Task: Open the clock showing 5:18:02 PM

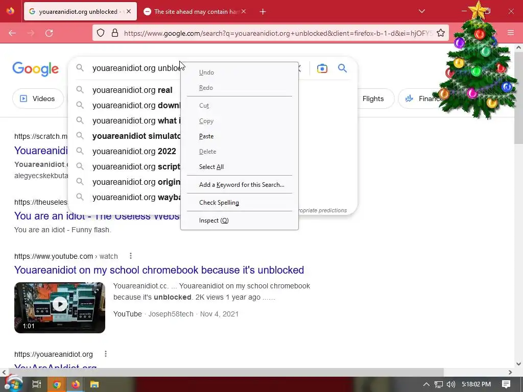Action: coord(476,384)
